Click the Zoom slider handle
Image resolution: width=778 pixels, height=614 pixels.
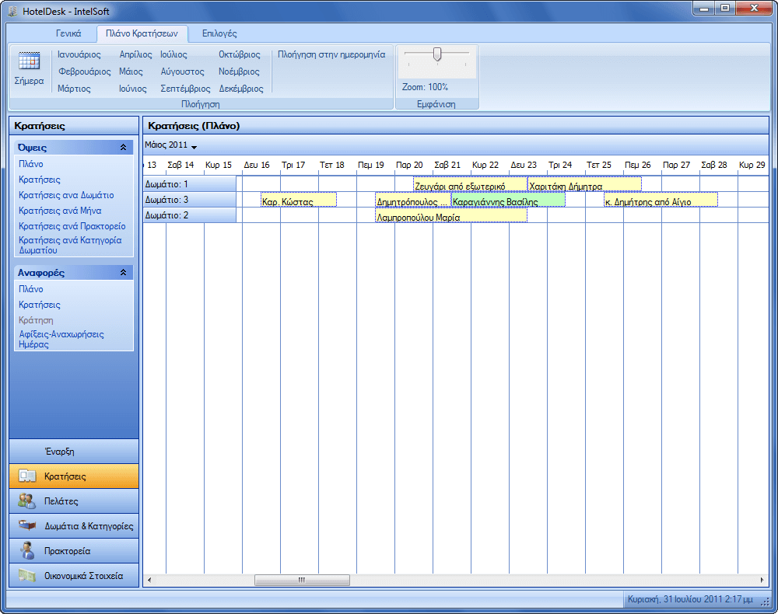pyautogui.click(x=437, y=54)
